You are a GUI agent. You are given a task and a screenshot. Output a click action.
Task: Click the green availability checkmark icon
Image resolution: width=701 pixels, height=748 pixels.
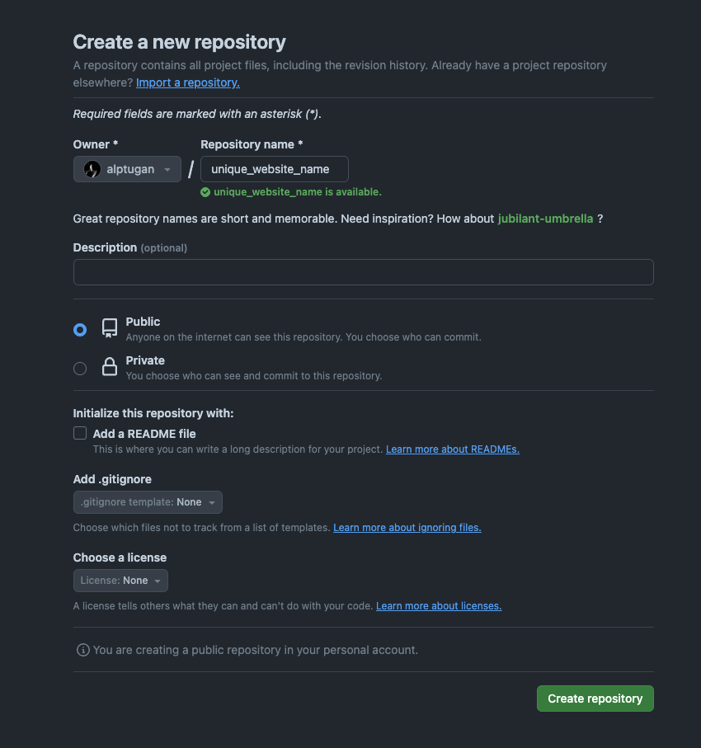tap(205, 192)
